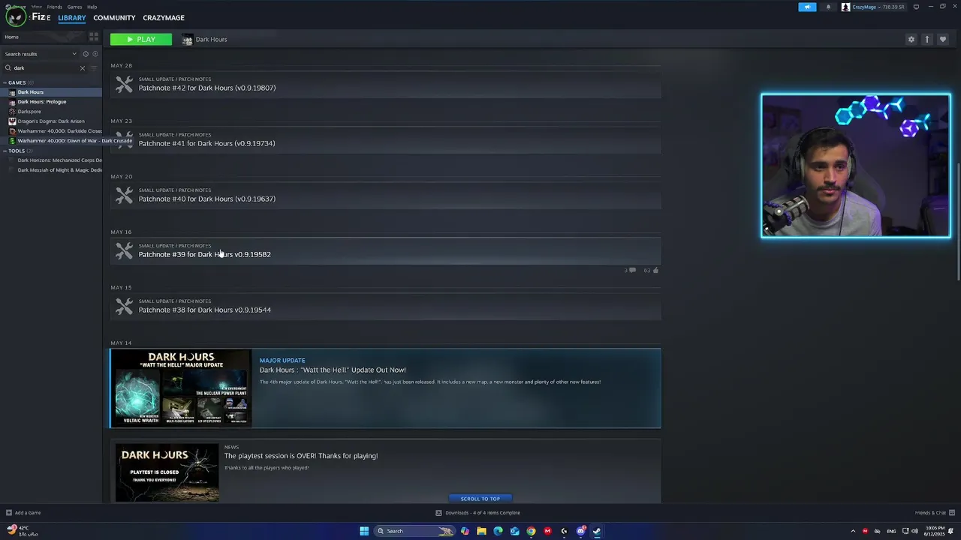This screenshot has width=961, height=540.
Task: Switch to library grid collections view
Action: click(x=94, y=37)
